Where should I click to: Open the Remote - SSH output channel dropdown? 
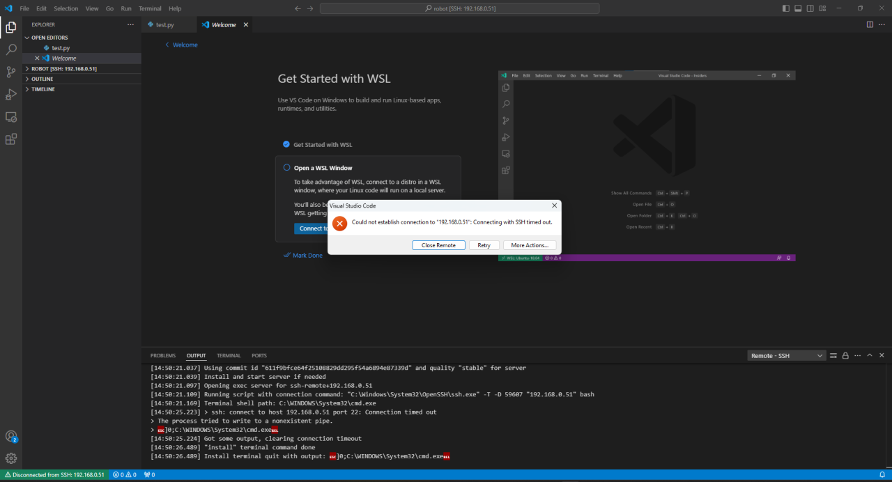(x=787, y=355)
